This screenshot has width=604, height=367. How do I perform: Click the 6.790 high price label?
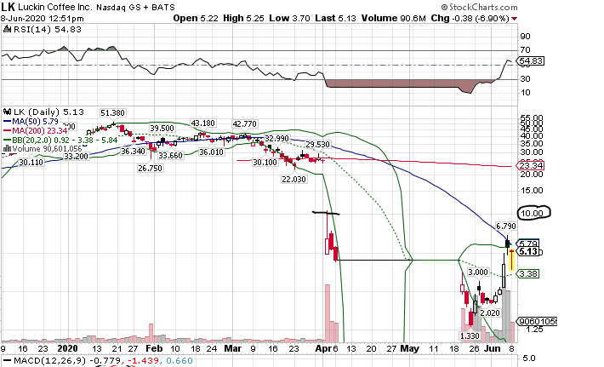click(x=506, y=226)
